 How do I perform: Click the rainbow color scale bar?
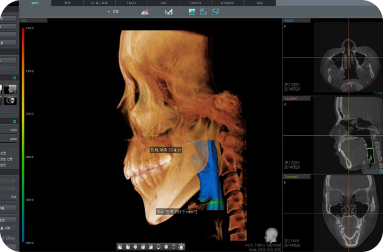pyautogui.click(x=23, y=135)
